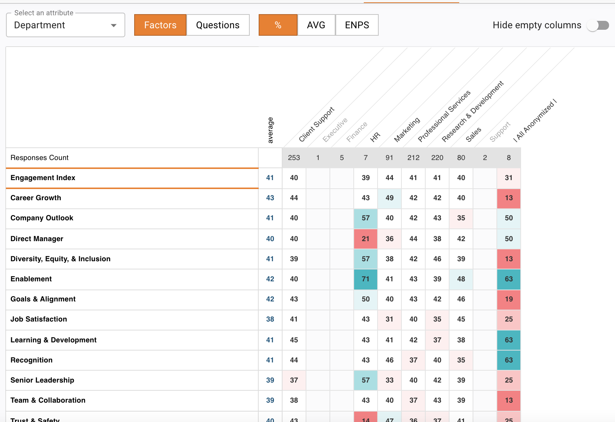Screen dimensions: 615x422
Task: Click the average column header
Action: 270,130
